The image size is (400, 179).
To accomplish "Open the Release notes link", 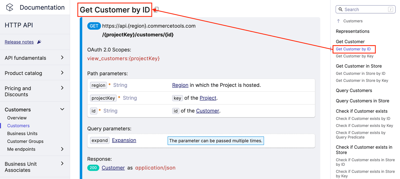I will pos(19,42).
